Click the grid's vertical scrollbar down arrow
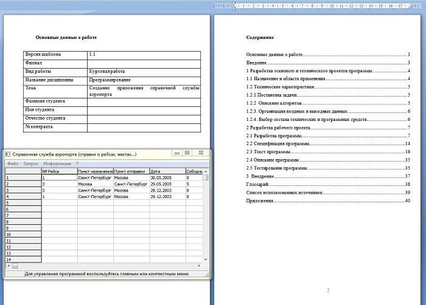Image resolution: width=426 pixels, height=305 pixels. click(206, 259)
